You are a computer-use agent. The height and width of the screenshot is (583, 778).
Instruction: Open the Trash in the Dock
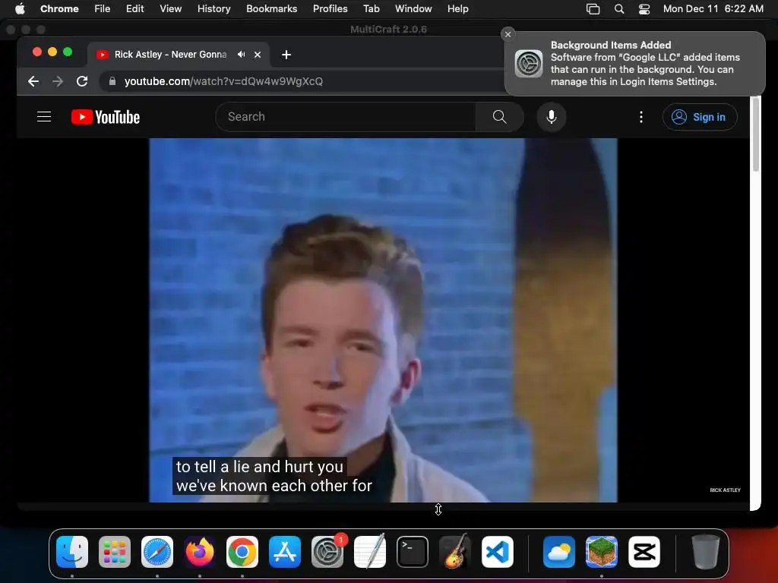click(706, 552)
